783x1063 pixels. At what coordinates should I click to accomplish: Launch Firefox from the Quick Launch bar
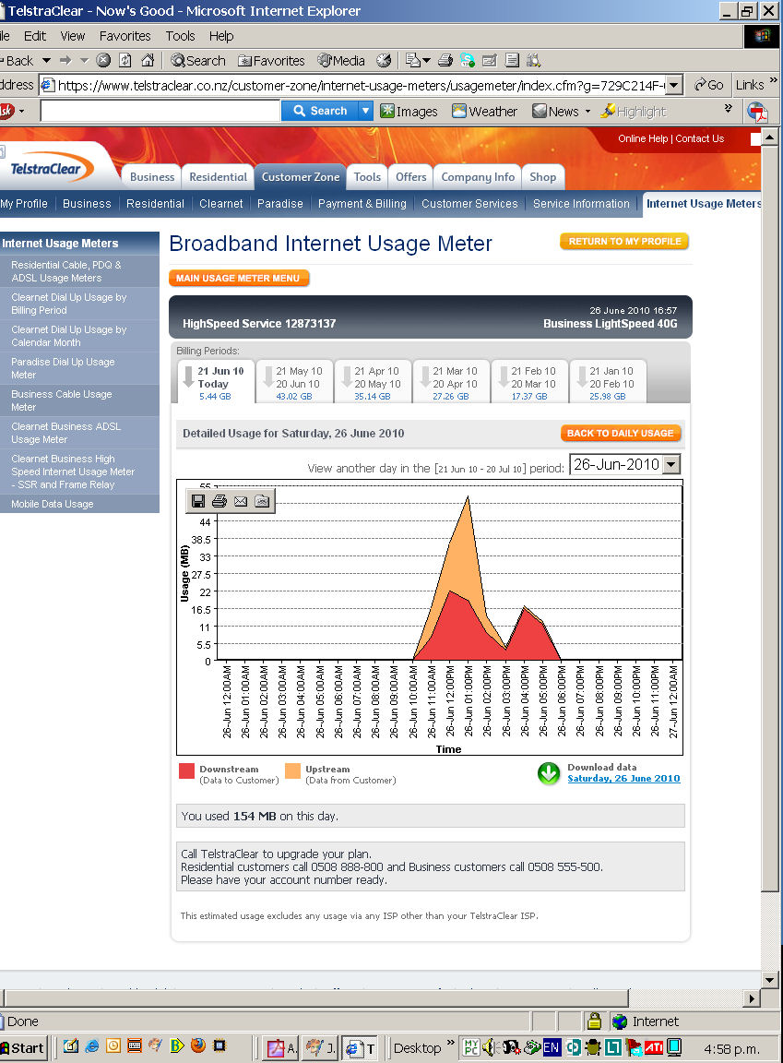198,1045
